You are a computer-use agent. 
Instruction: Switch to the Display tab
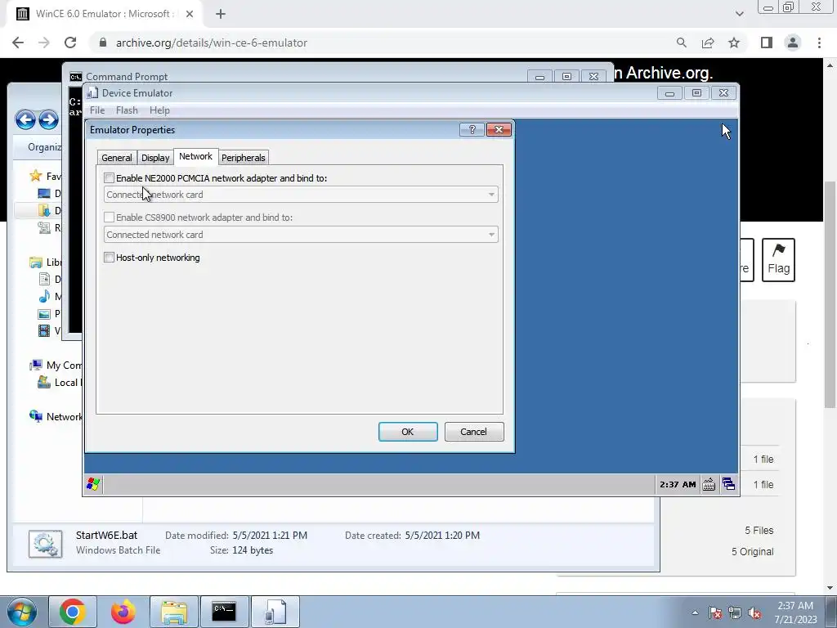click(154, 158)
